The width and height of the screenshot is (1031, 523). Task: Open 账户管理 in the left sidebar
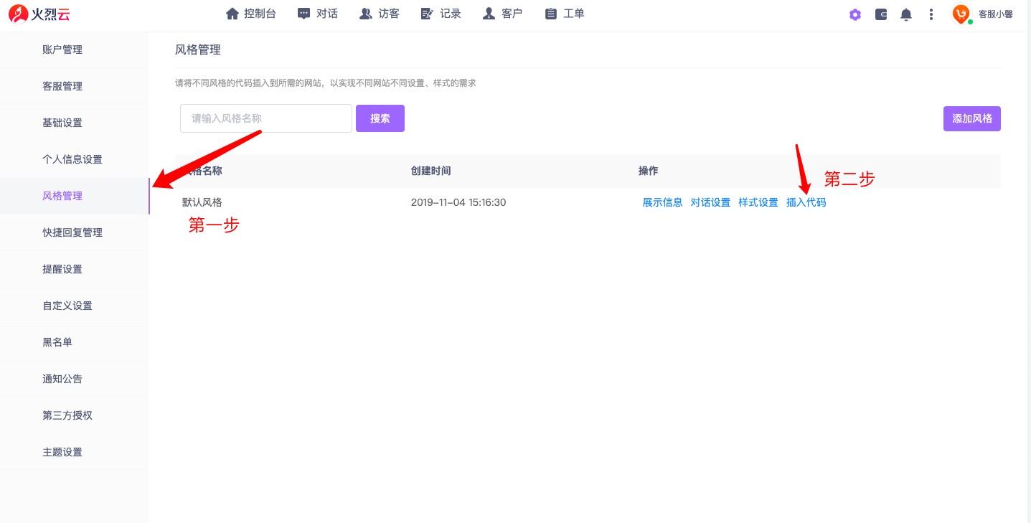point(62,50)
